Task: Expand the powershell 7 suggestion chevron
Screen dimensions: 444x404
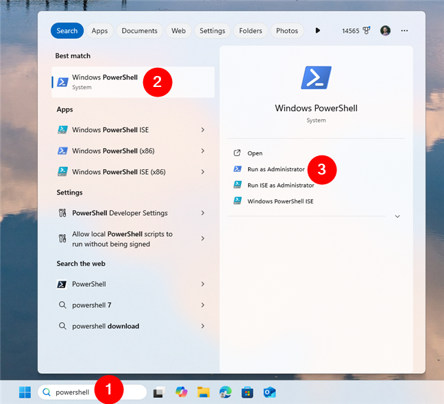Action: click(203, 305)
